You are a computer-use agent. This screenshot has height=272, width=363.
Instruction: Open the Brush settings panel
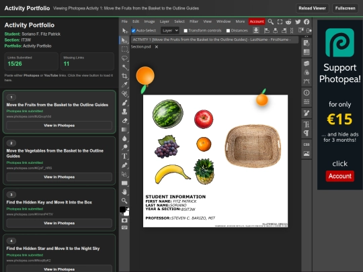pyautogui.click(x=307, y=113)
